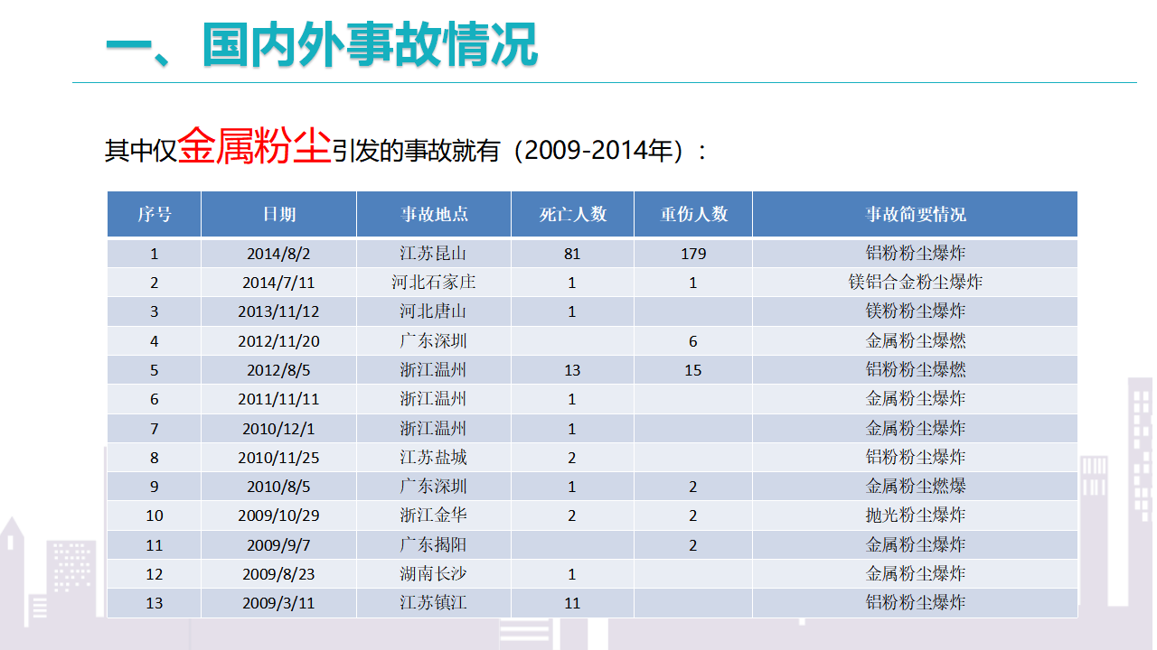1157x650 pixels.
Task: Click date cell 2009/3/11
Action: click(279, 603)
